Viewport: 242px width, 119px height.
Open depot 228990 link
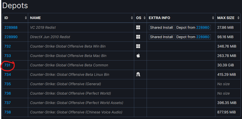point(11,37)
